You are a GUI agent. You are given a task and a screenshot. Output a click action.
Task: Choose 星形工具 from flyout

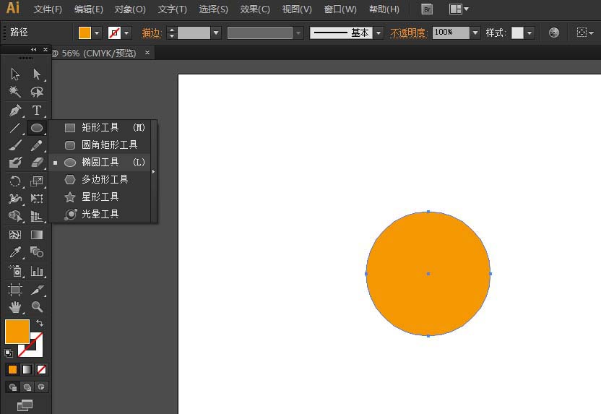tap(100, 197)
